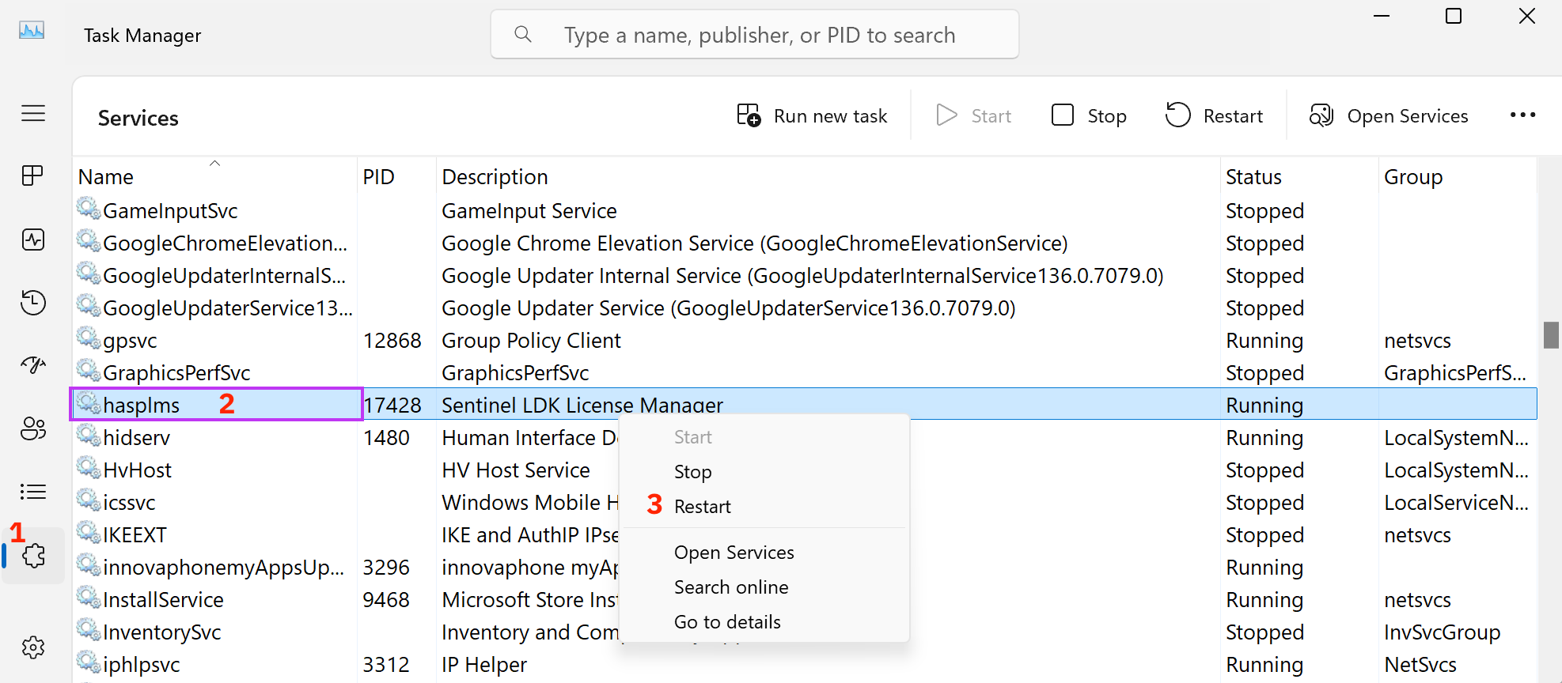The width and height of the screenshot is (1562, 683).
Task: Click the gear icon beside IKEEXT
Action: pyautogui.click(x=88, y=533)
